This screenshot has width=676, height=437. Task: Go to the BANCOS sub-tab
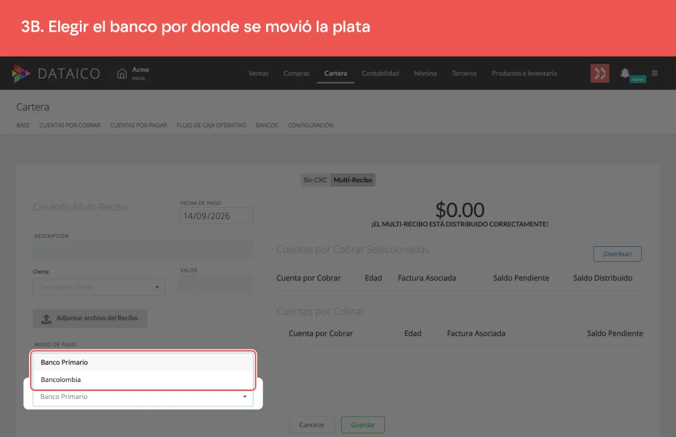point(267,125)
